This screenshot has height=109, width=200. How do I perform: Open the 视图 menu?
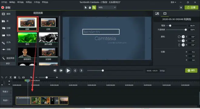[28, 2]
